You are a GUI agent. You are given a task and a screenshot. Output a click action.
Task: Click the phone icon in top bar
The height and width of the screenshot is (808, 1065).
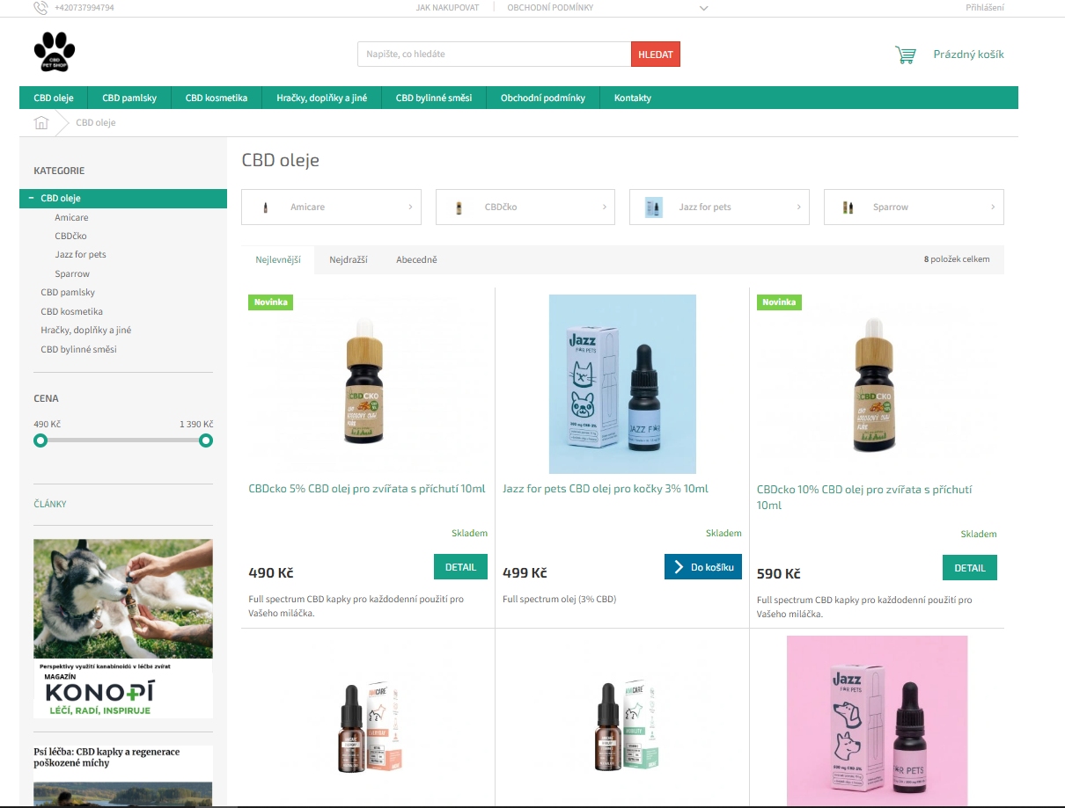point(40,8)
